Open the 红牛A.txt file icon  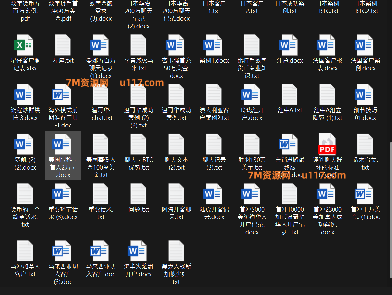[x=289, y=95]
